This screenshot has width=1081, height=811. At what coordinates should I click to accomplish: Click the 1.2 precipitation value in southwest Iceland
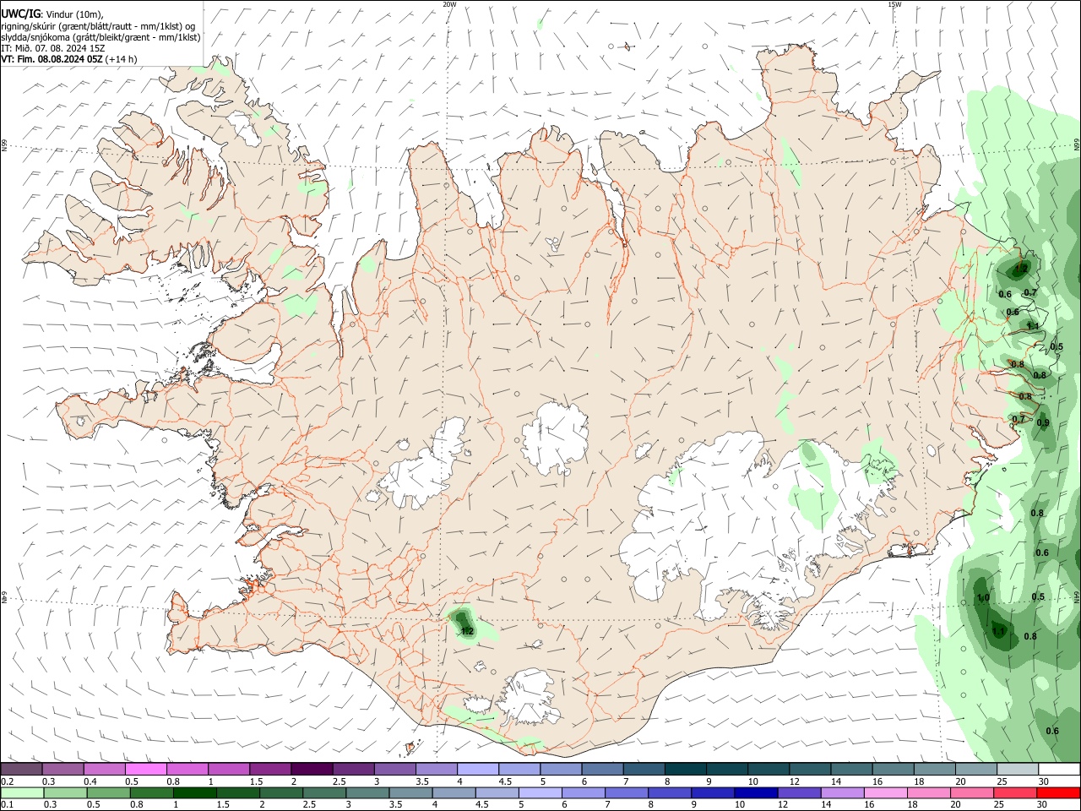click(x=466, y=630)
